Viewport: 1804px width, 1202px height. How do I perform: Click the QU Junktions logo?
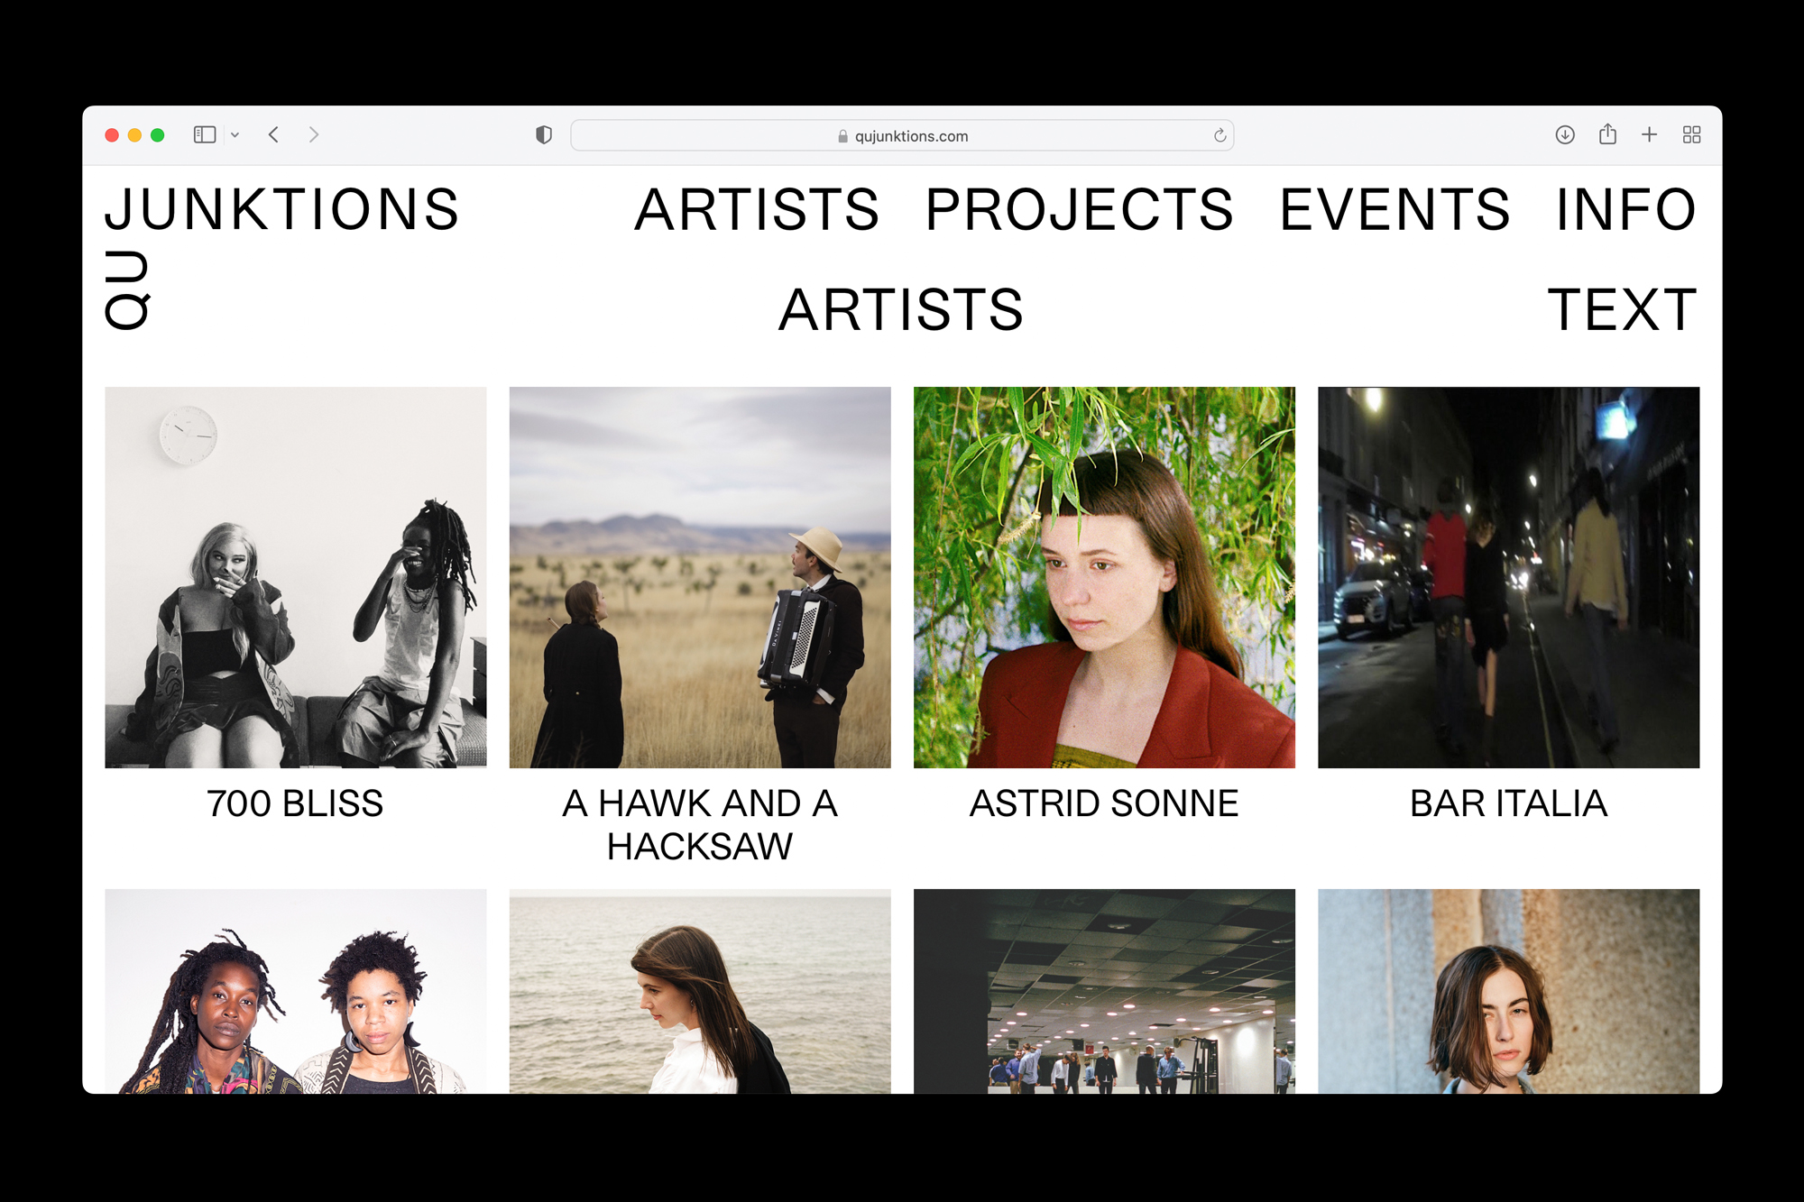click(281, 210)
